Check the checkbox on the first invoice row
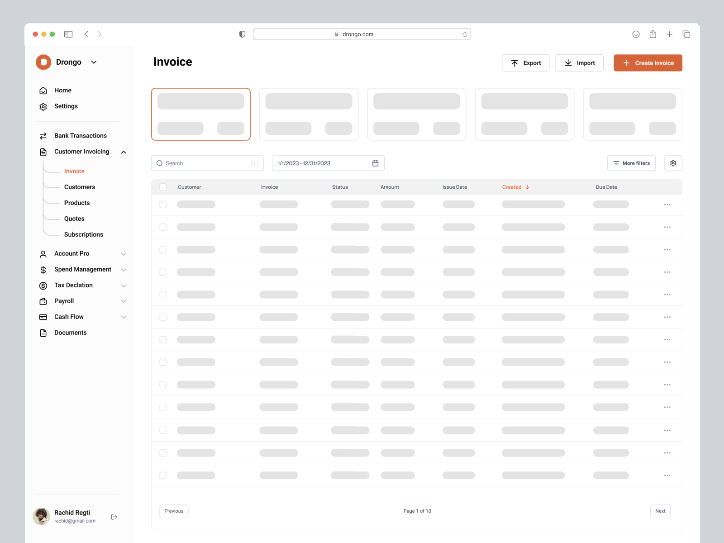 [x=163, y=204]
